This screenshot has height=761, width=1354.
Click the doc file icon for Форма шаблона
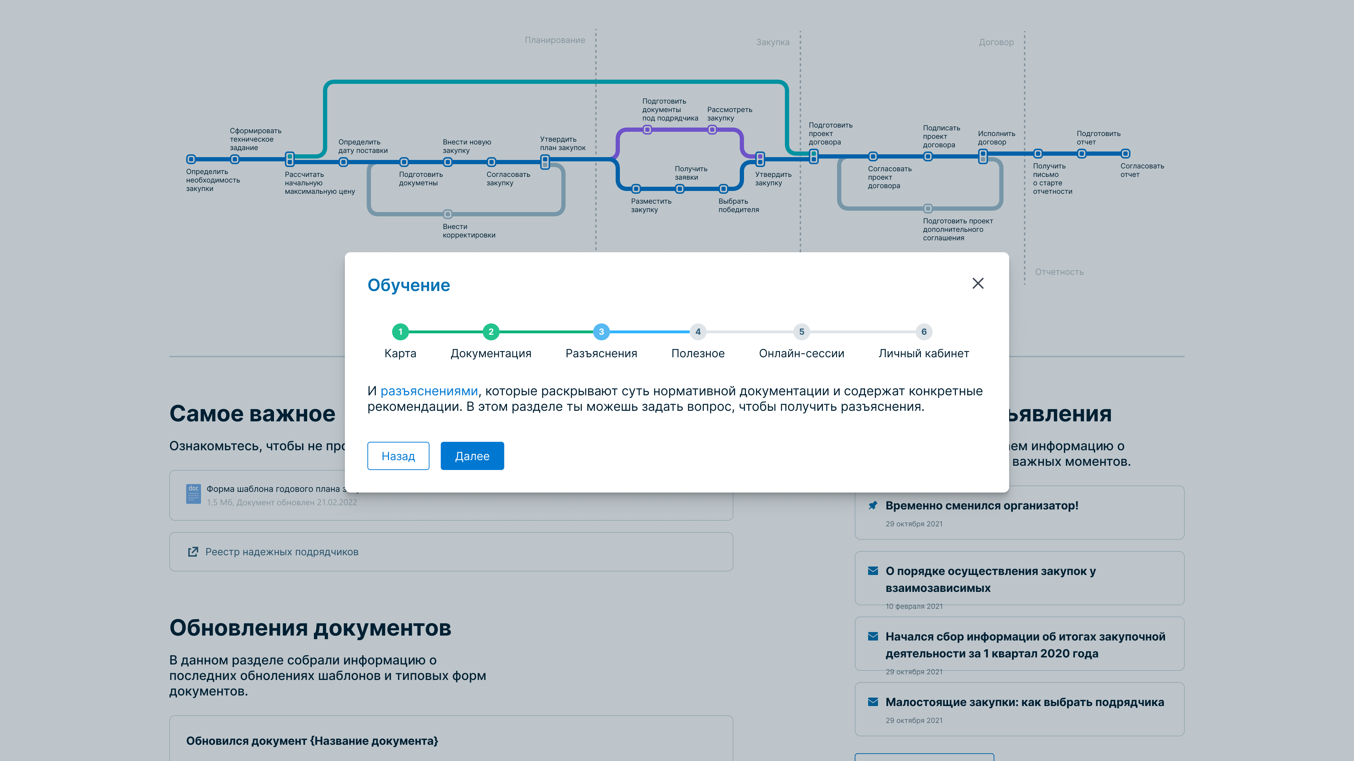pyautogui.click(x=194, y=494)
